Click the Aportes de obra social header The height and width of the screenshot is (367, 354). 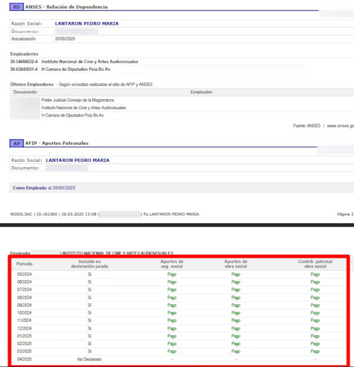point(236,264)
